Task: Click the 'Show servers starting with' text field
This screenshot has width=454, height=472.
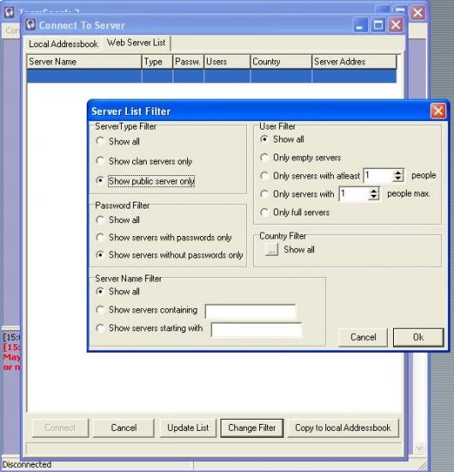Action: point(257,330)
